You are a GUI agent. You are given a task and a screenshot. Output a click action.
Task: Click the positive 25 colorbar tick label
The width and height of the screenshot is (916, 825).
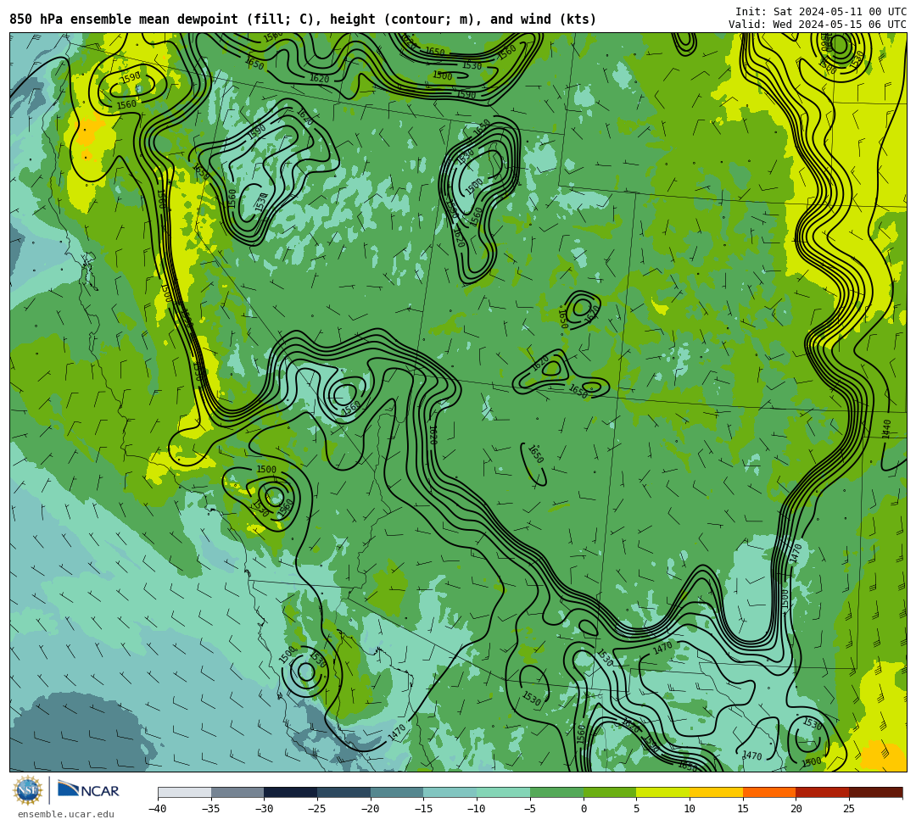[849, 809]
